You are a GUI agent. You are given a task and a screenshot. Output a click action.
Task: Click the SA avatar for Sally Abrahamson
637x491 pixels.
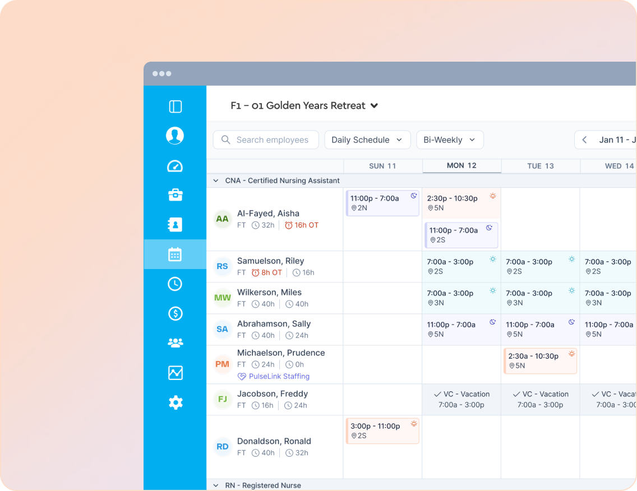click(222, 330)
